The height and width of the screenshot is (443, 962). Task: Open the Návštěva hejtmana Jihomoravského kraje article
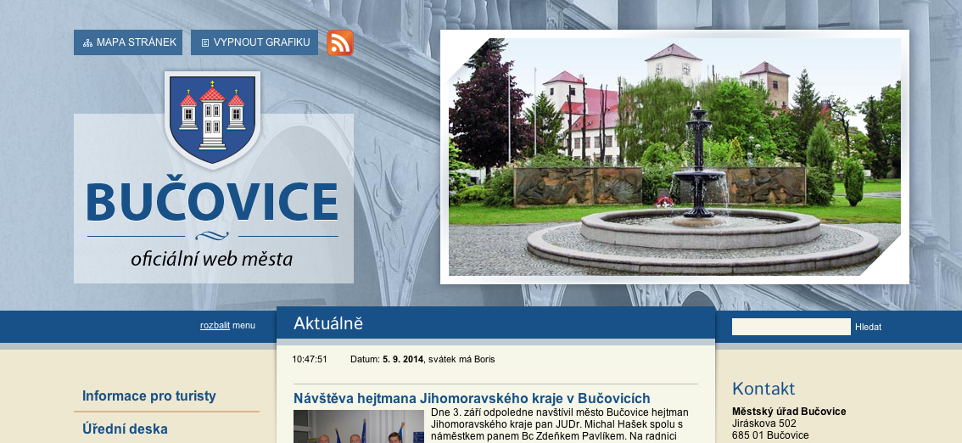click(x=472, y=398)
